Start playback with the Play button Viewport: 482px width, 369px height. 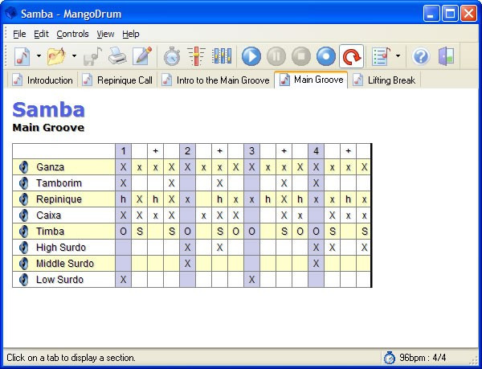click(x=251, y=56)
